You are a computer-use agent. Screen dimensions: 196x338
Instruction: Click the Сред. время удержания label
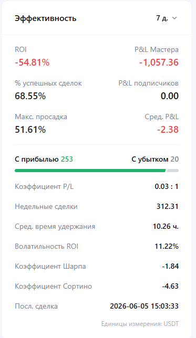pos(55,227)
